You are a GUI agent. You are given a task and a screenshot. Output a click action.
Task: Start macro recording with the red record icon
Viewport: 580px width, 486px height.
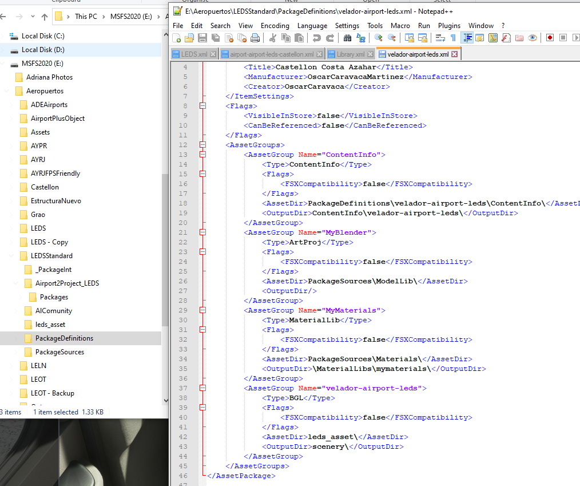pyautogui.click(x=551, y=38)
